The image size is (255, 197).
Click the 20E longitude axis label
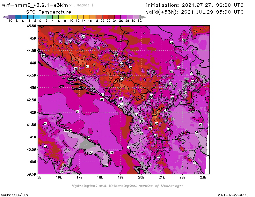pyautogui.click(x=141, y=177)
